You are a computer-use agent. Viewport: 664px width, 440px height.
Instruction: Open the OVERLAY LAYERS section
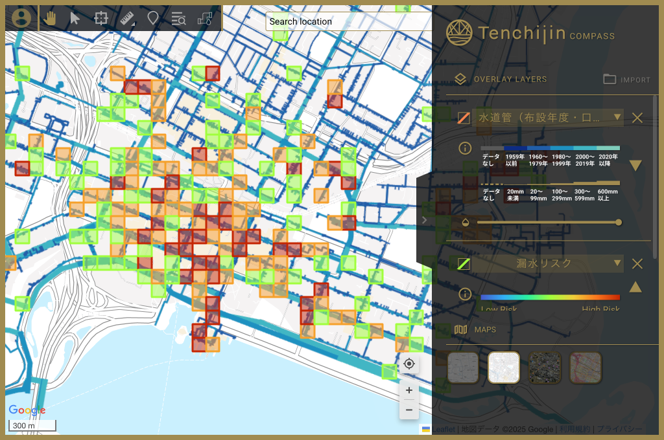pos(501,79)
